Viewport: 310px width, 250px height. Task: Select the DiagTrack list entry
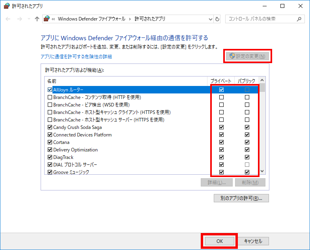[x=151, y=157]
